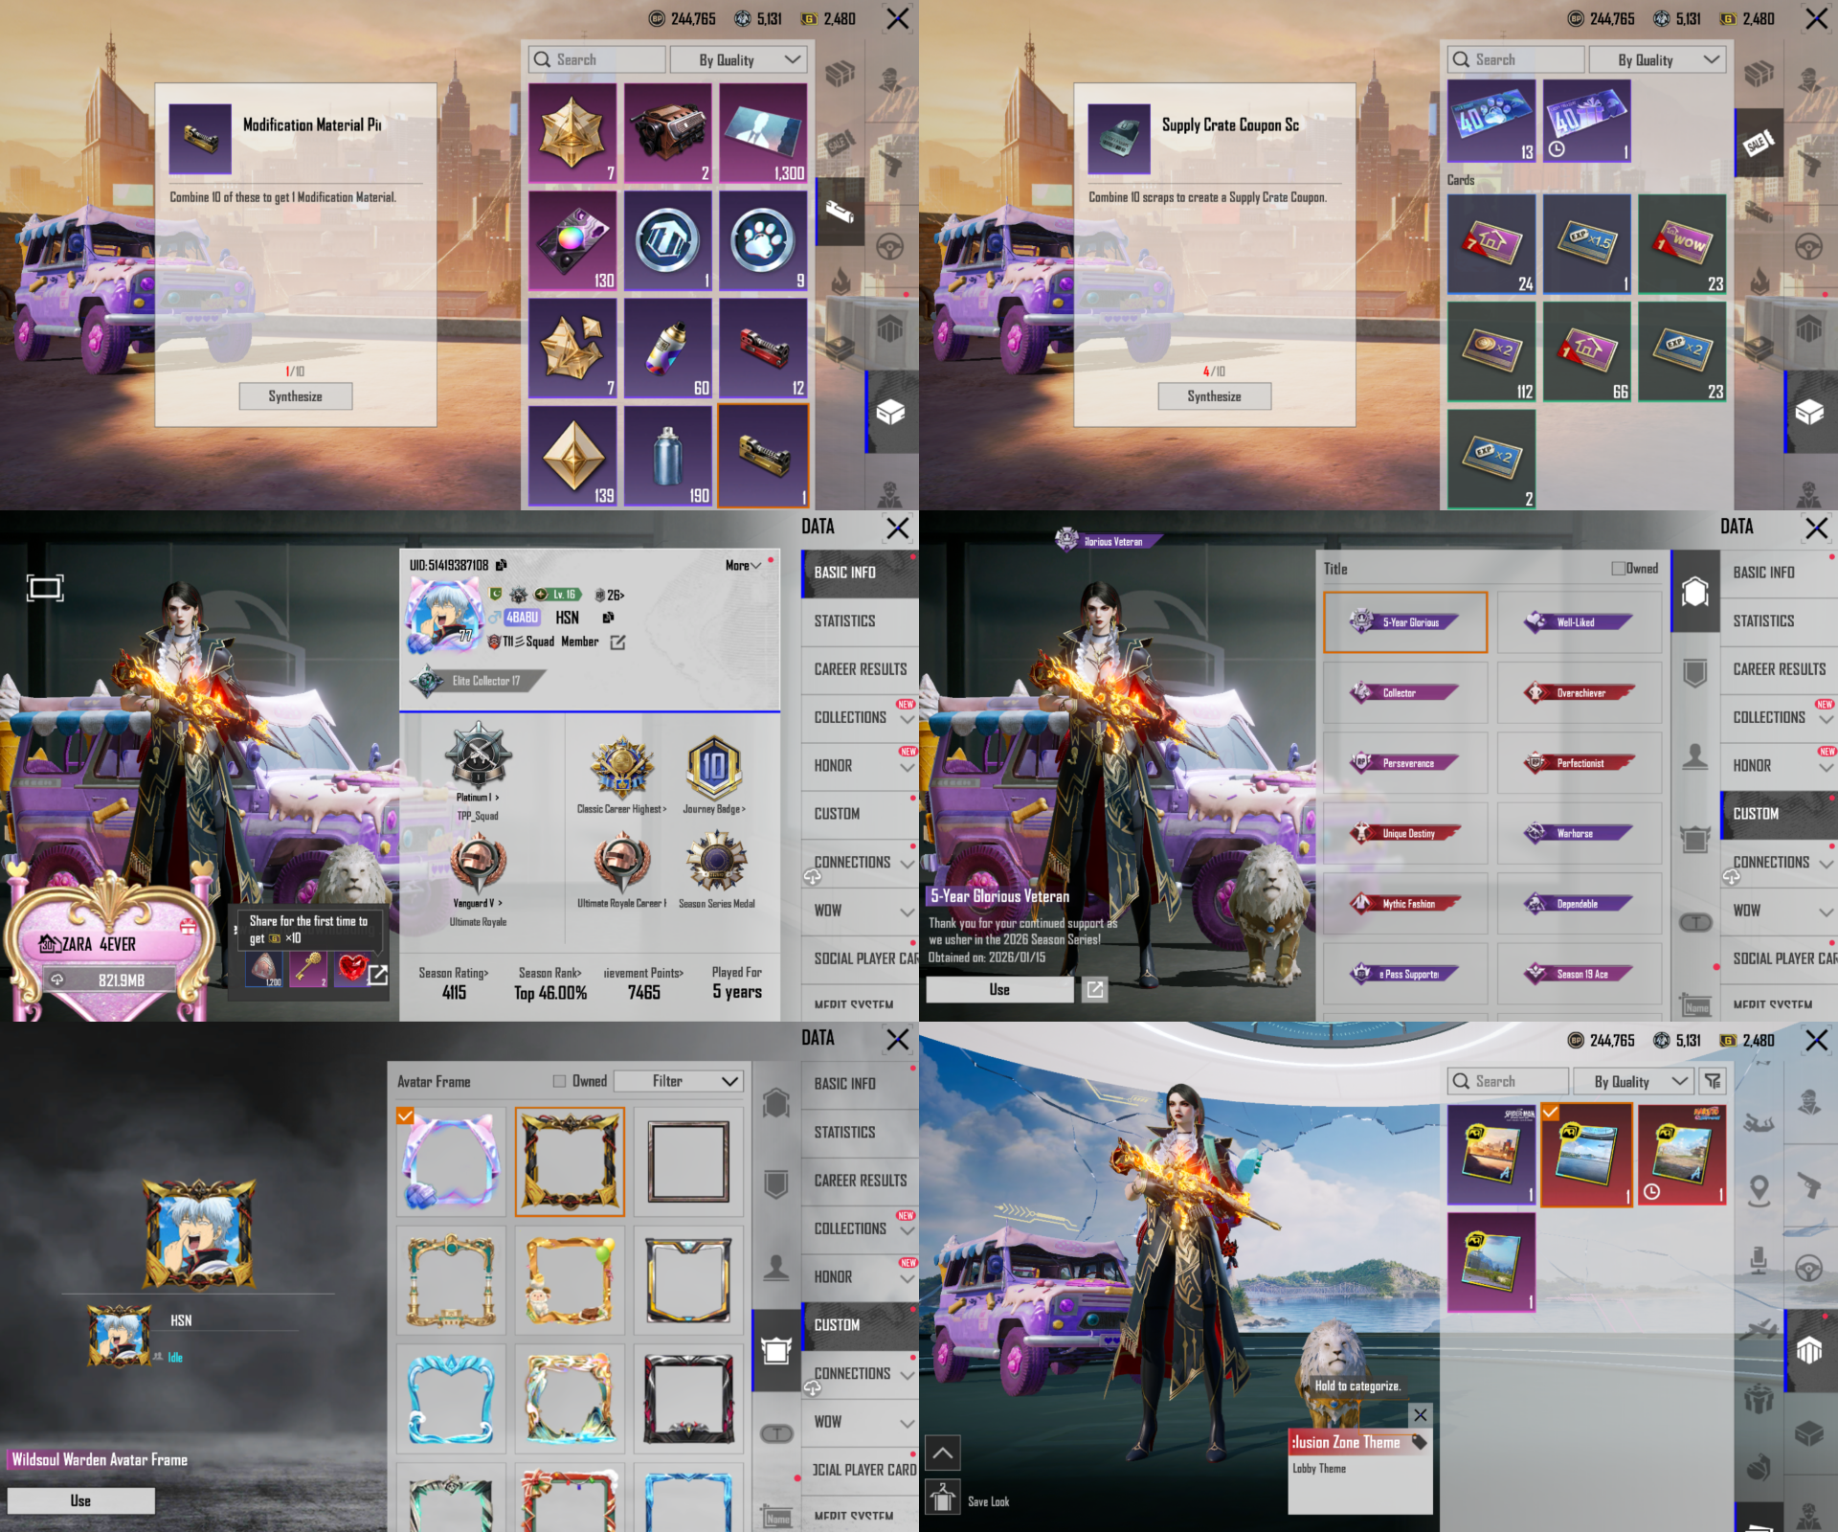Open the Classic Career Highest link
1838x1532 pixels.
click(x=622, y=809)
